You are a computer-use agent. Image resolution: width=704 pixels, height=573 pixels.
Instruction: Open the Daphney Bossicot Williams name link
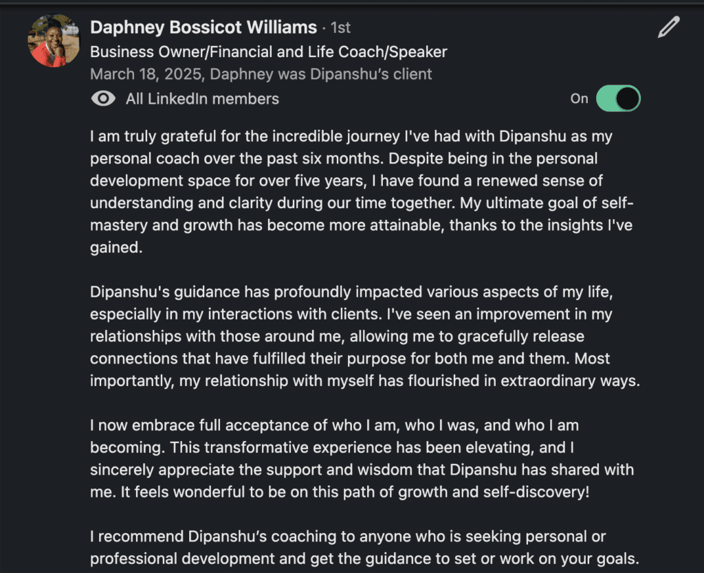point(203,27)
